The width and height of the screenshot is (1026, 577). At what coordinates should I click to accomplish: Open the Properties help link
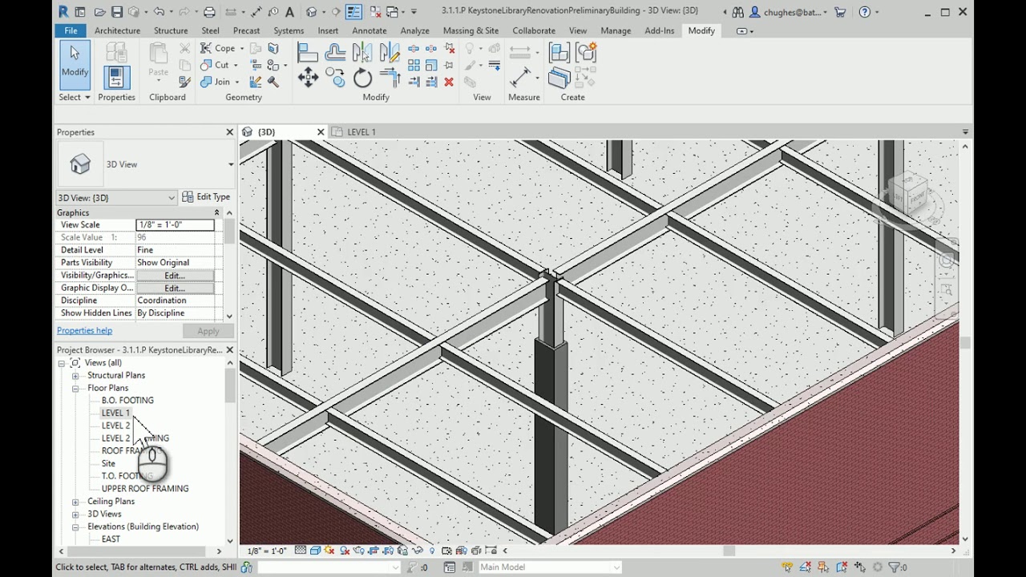pyautogui.click(x=84, y=331)
